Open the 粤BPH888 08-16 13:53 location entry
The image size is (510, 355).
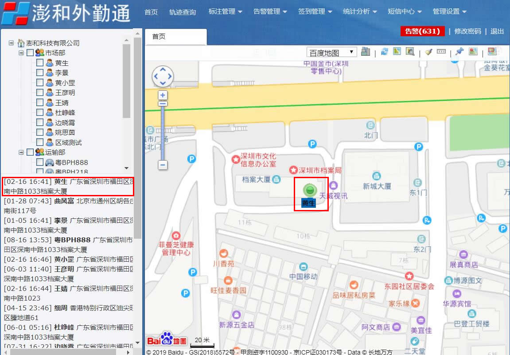coord(69,244)
